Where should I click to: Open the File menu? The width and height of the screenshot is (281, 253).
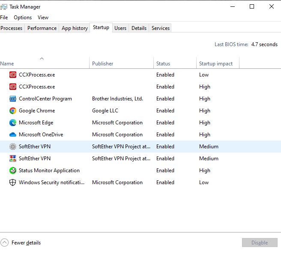[4, 18]
